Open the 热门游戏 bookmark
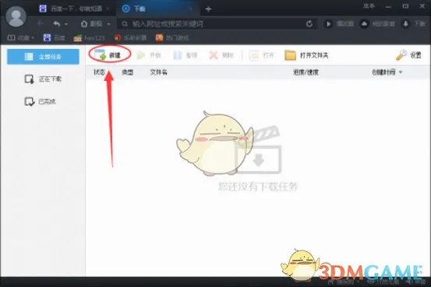431x287 pixels. [172, 37]
